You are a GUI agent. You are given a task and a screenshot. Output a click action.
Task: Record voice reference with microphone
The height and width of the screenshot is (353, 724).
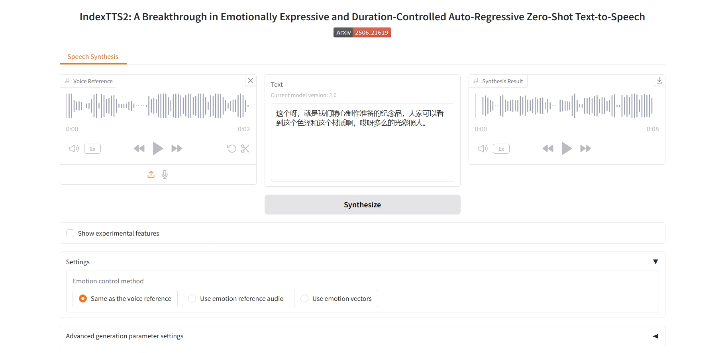[x=165, y=174]
